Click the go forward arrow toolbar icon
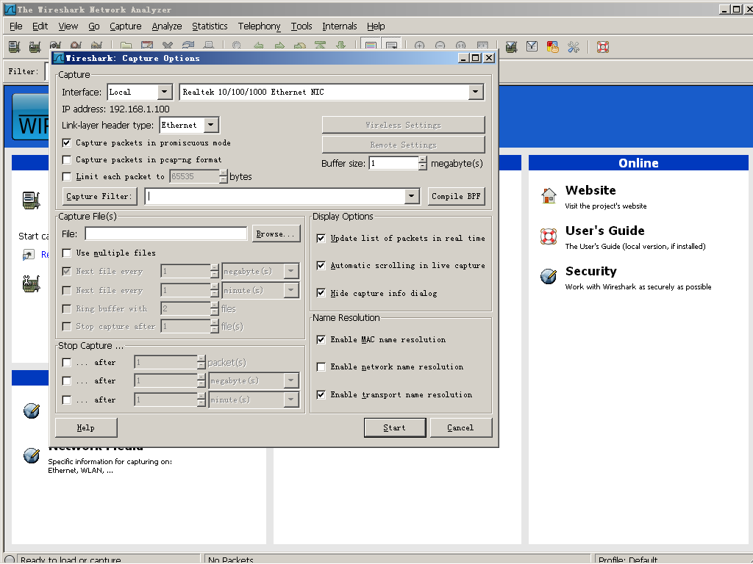753x564 pixels. click(279, 46)
